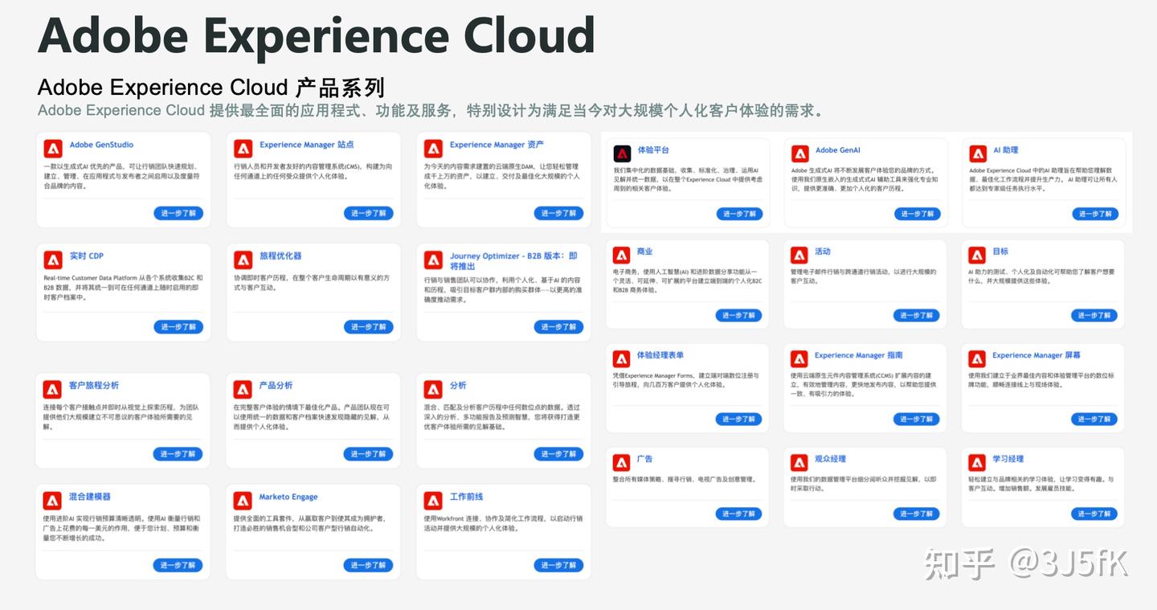The image size is (1157, 610).
Task: Select the 商业 product icon
Action: tap(623, 255)
